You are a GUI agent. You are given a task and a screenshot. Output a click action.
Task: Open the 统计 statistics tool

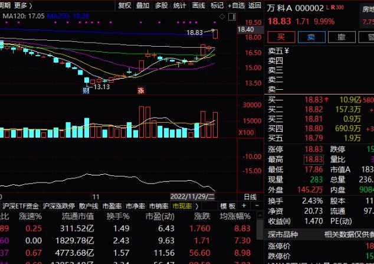pos(179,5)
